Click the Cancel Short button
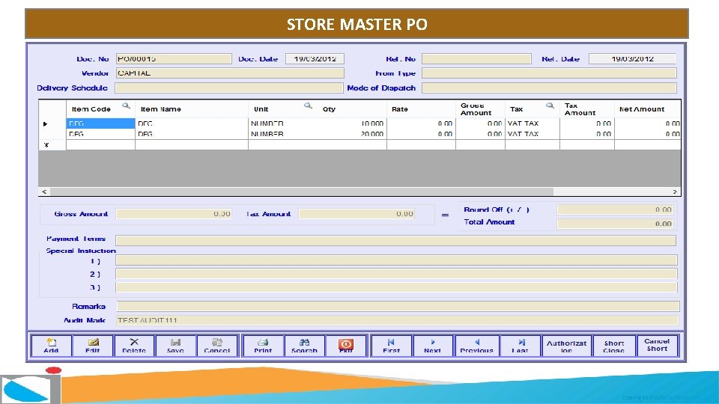Image resolution: width=719 pixels, height=404 pixels. click(657, 346)
